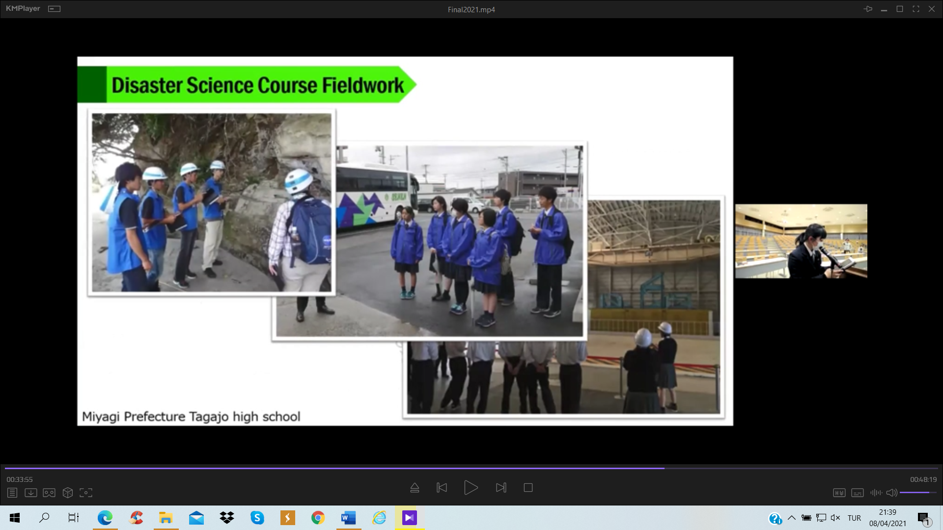Click the screen capture focus icon
This screenshot has width=943, height=530.
pyautogui.click(x=86, y=493)
